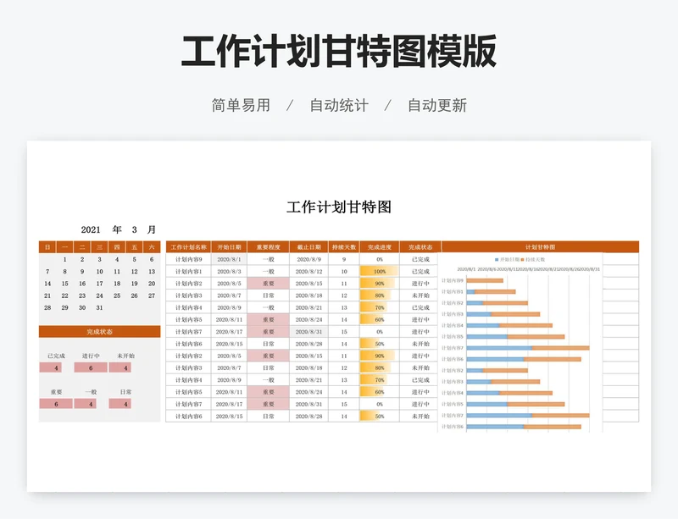Select the sheet title 工作计划甘特图
Image resolution: width=678 pixels, height=519 pixels.
tap(339, 207)
